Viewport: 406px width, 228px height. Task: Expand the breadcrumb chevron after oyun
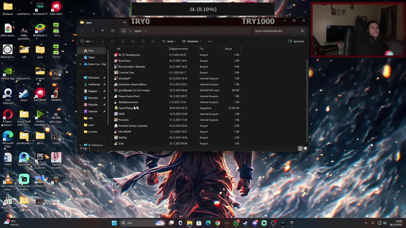(146, 31)
